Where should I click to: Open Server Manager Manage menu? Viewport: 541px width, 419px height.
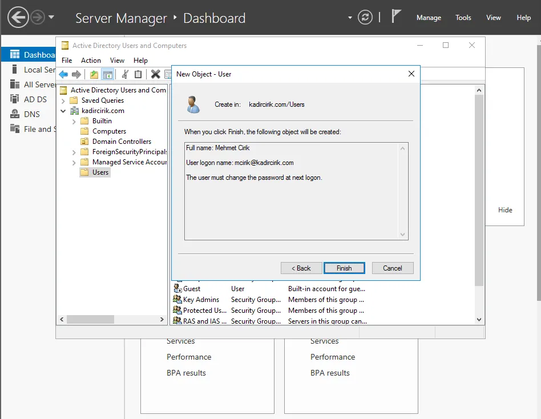[x=429, y=18]
